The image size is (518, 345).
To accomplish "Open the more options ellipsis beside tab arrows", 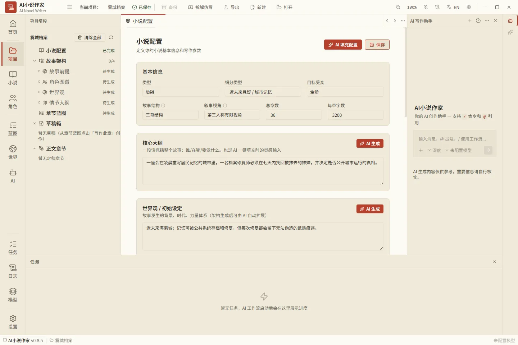I will (x=403, y=21).
